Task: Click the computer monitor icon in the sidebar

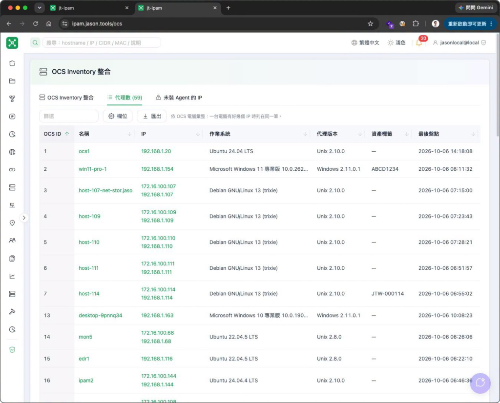Action: pos(12,205)
